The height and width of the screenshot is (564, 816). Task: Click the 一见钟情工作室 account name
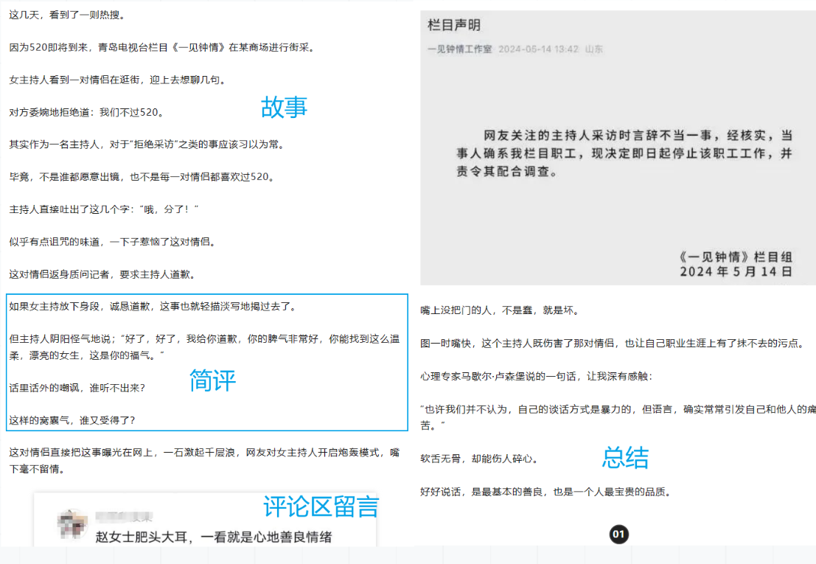click(460, 49)
